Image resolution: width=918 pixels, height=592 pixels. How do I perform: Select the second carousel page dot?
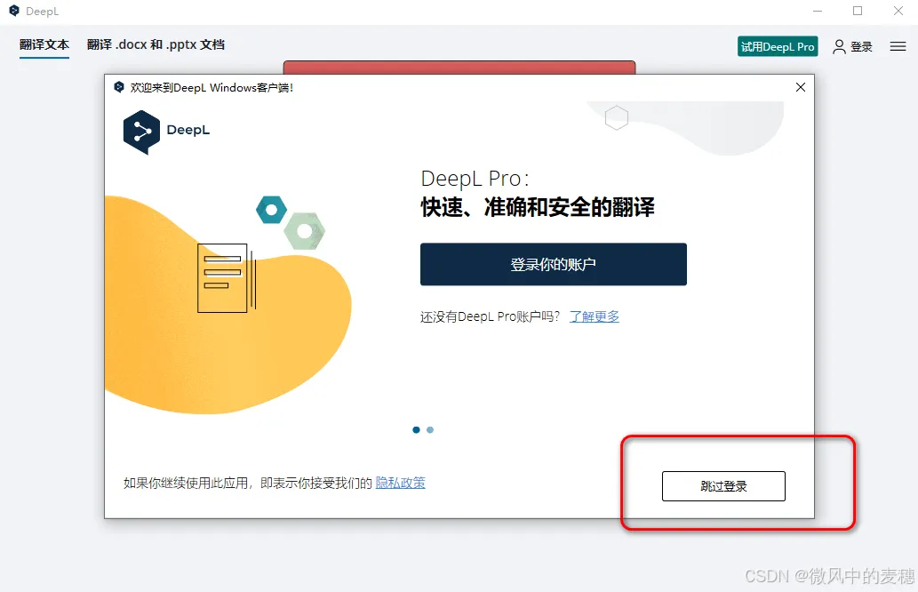click(x=430, y=430)
